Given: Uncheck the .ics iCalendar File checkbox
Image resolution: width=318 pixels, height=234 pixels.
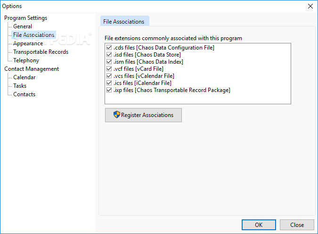Looking at the screenshot, I should [109, 83].
